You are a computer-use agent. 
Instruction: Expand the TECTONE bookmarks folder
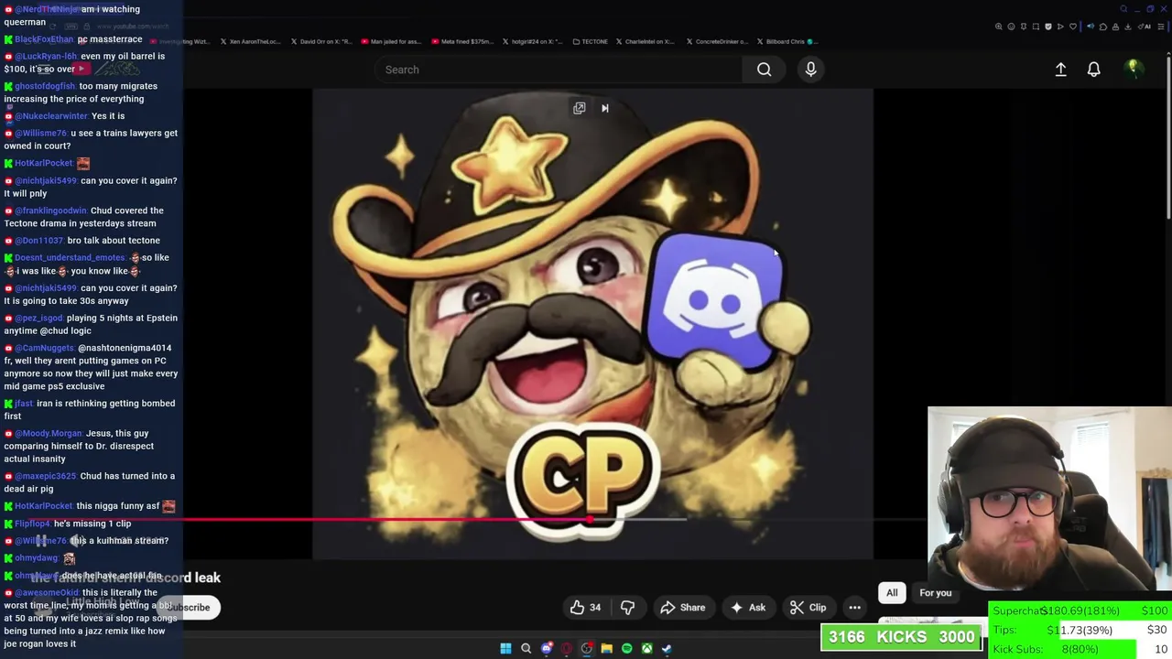coord(590,41)
